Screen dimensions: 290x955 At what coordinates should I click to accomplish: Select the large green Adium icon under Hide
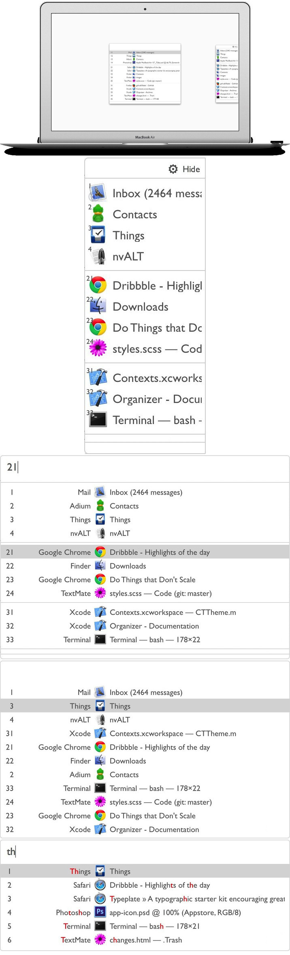98,214
